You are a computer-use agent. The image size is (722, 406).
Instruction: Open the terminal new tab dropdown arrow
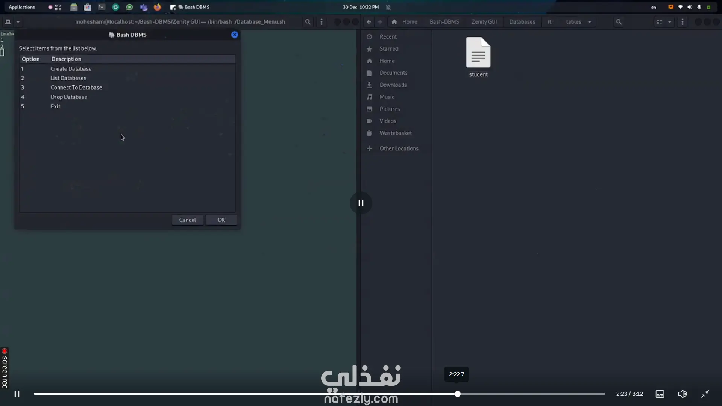click(x=18, y=22)
